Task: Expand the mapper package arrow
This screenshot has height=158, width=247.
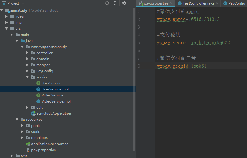Action: click(x=27, y=65)
